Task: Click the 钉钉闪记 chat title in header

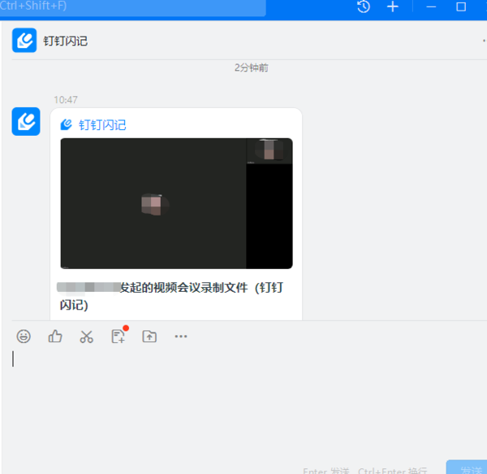Action: click(66, 41)
